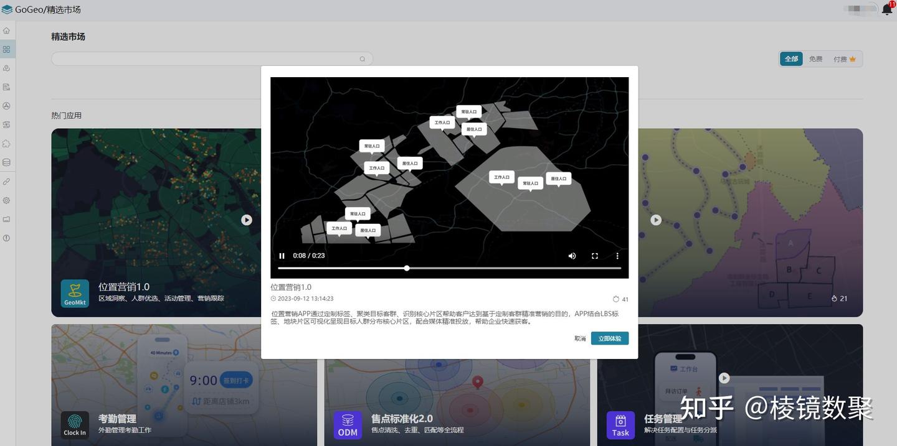The width and height of the screenshot is (897, 446).
Task: Click the ODM icon on 售点标准化2.0 card
Action: click(348, 425)
